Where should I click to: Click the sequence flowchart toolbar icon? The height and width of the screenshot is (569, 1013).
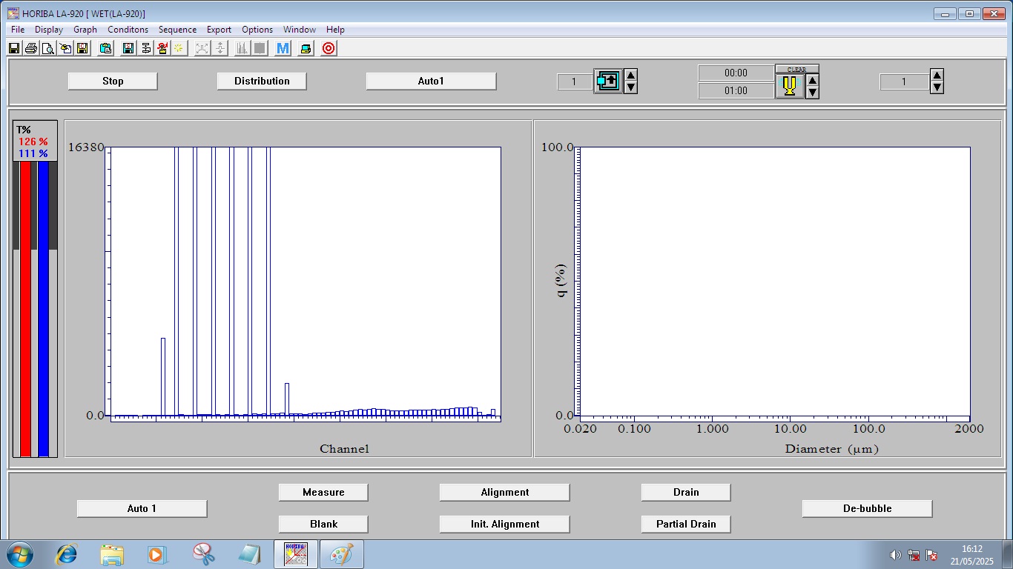point(145,48)
